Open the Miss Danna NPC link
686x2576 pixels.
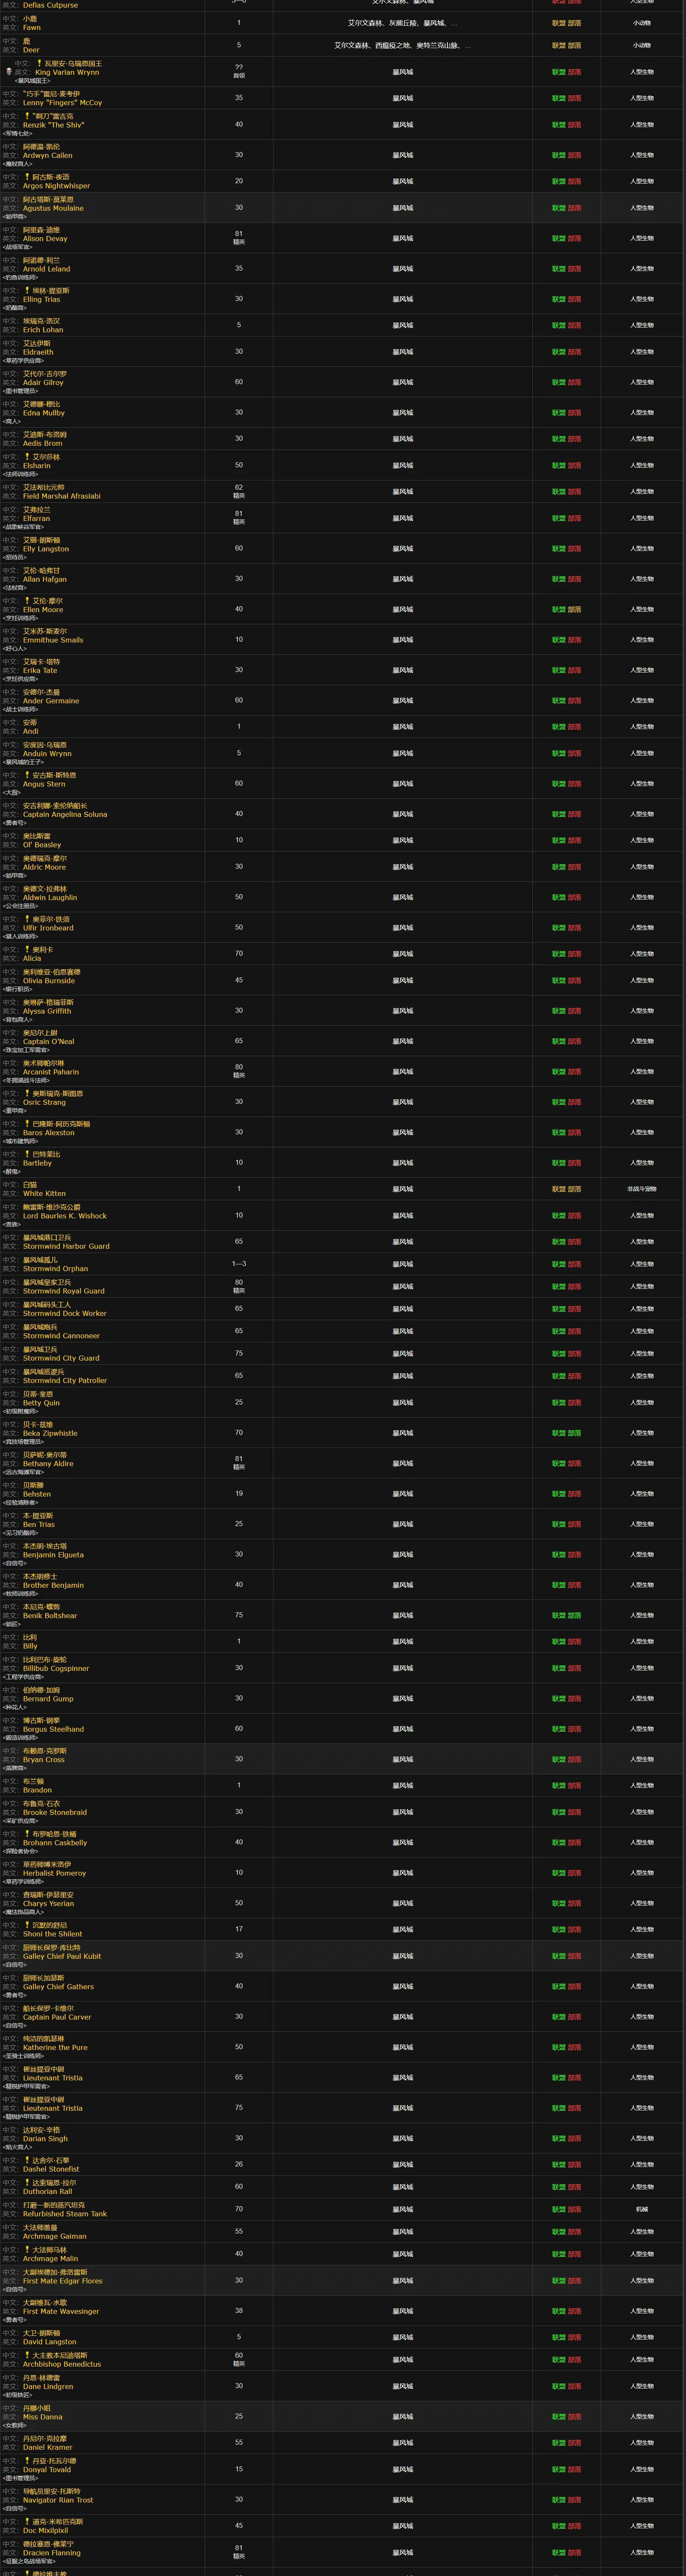[x=43, y=2417]
